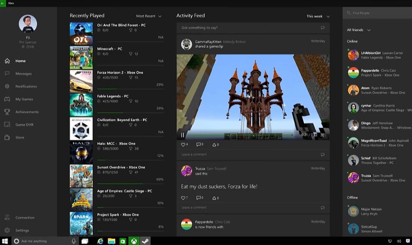Open friend cynhar (Cynthia Harris)

378,108
